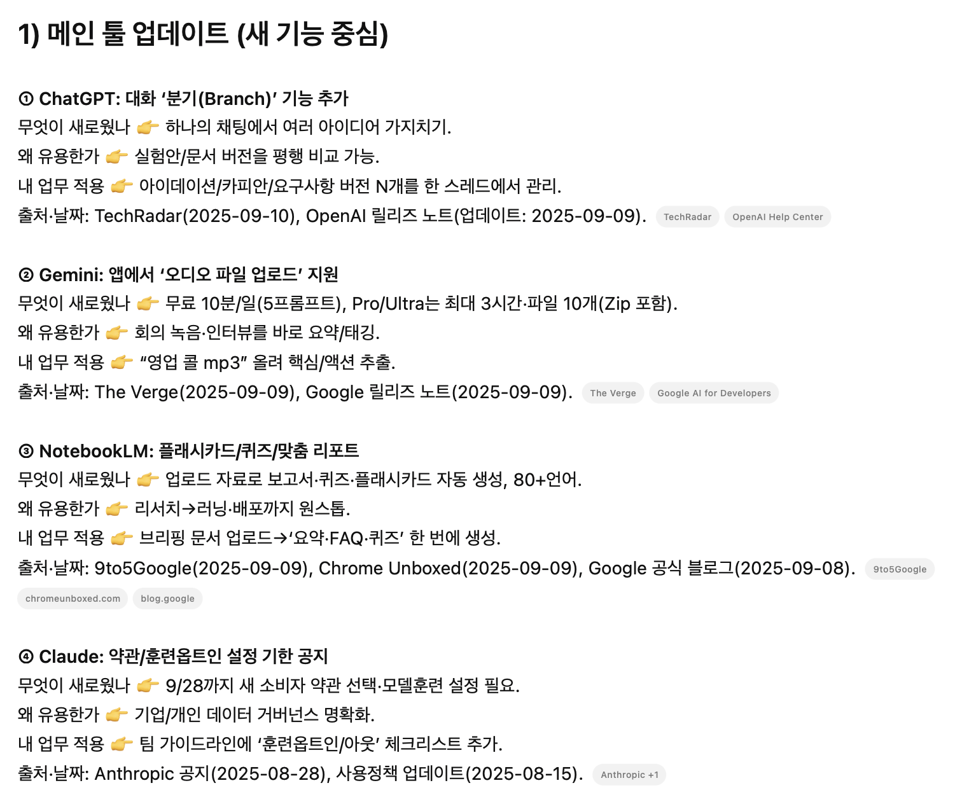Click the blog.google source chip

click(x=167, y=599)
